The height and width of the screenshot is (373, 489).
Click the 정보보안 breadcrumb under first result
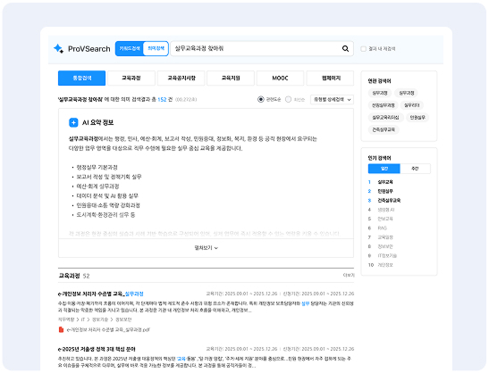123,319
